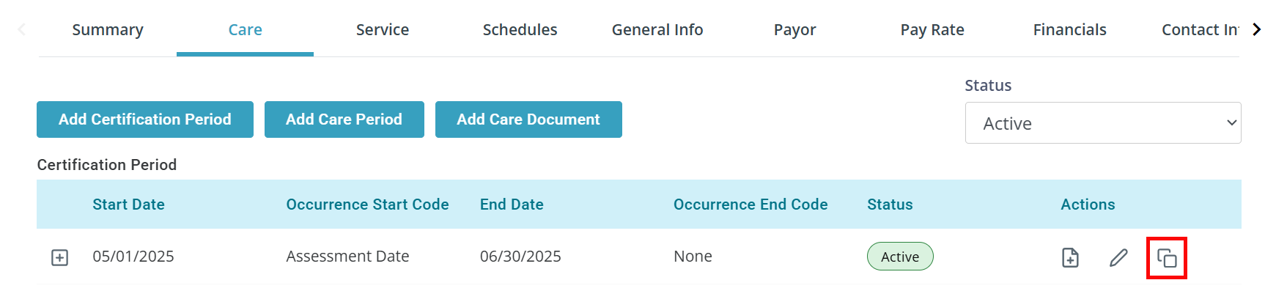Image resolution: width=1276 pixels, height=291 pixels.
Task: Switch to the Financials tab
Action: (x=1069, y=30)
